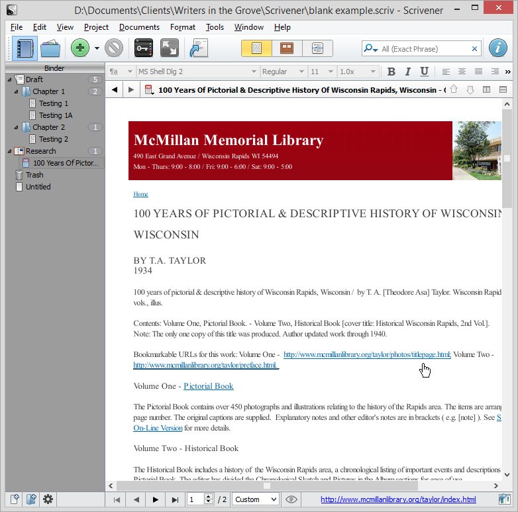This screenshot has height=512, width=518.
Task: Center align text
Action: click(x=462, y=72)
